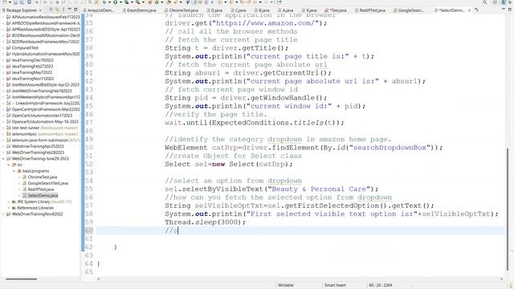Click the New file toolbar icon
Screen dimensions: 514x289
point(5,2)
